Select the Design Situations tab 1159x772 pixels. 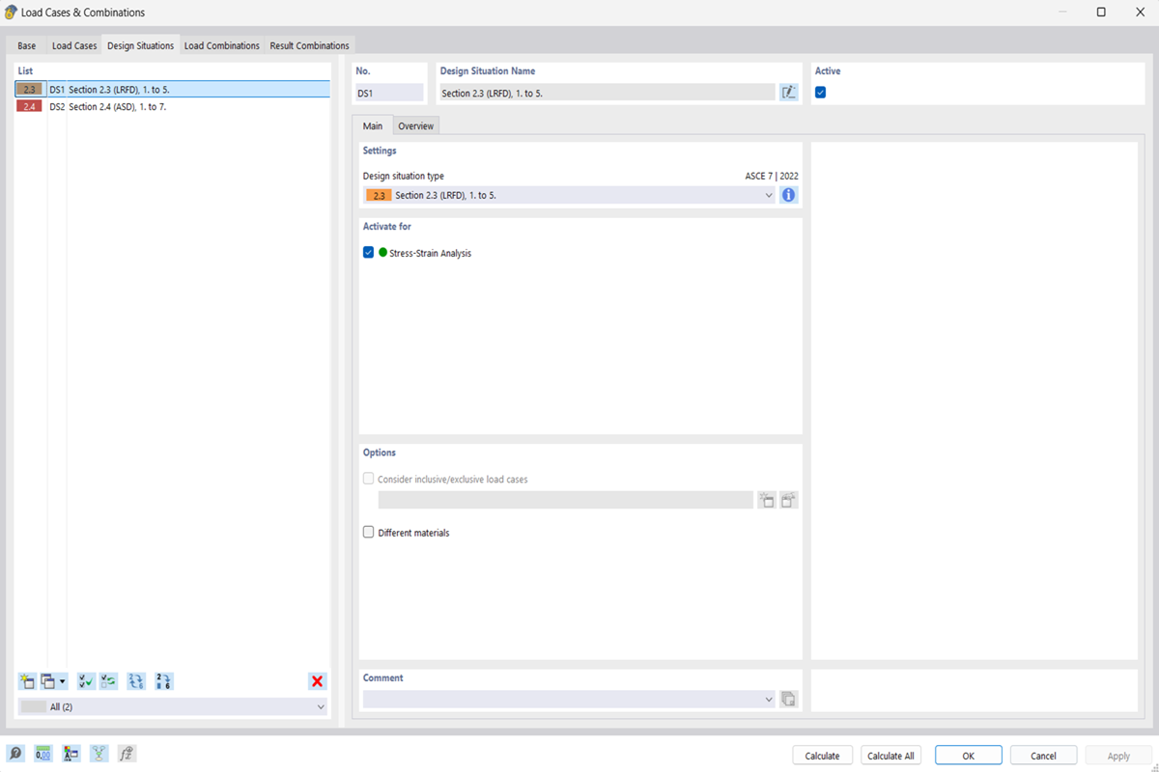[x=141, y=45]
